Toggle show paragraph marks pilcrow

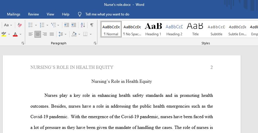(x=92, y=25)
